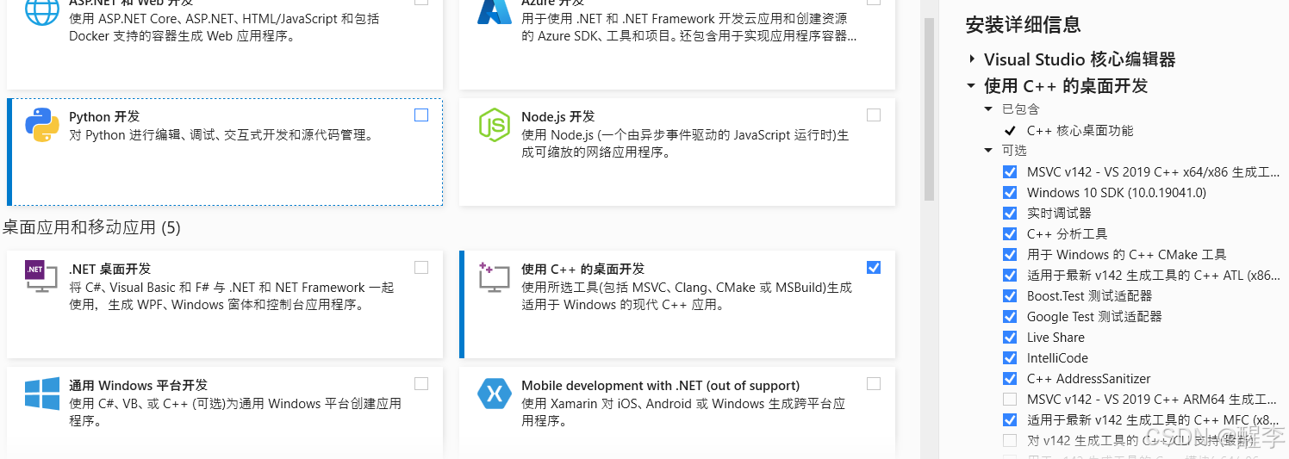Viewport: 1289px width, 459px height.
Task: Click the 实时调试器 label text
Action: (x=1059, y=214)
